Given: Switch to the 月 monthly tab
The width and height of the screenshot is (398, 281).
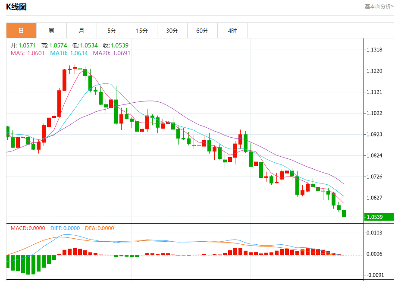Looking at the screenshot, I should click(x=81, y=31).
